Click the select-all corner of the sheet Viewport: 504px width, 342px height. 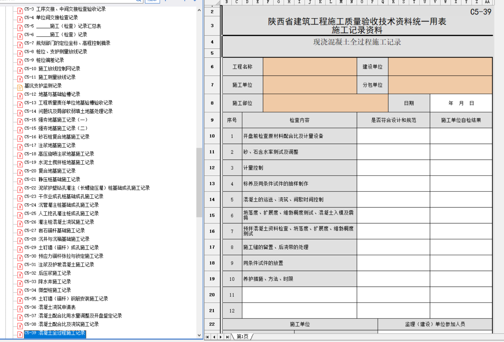tap(212, 2)
